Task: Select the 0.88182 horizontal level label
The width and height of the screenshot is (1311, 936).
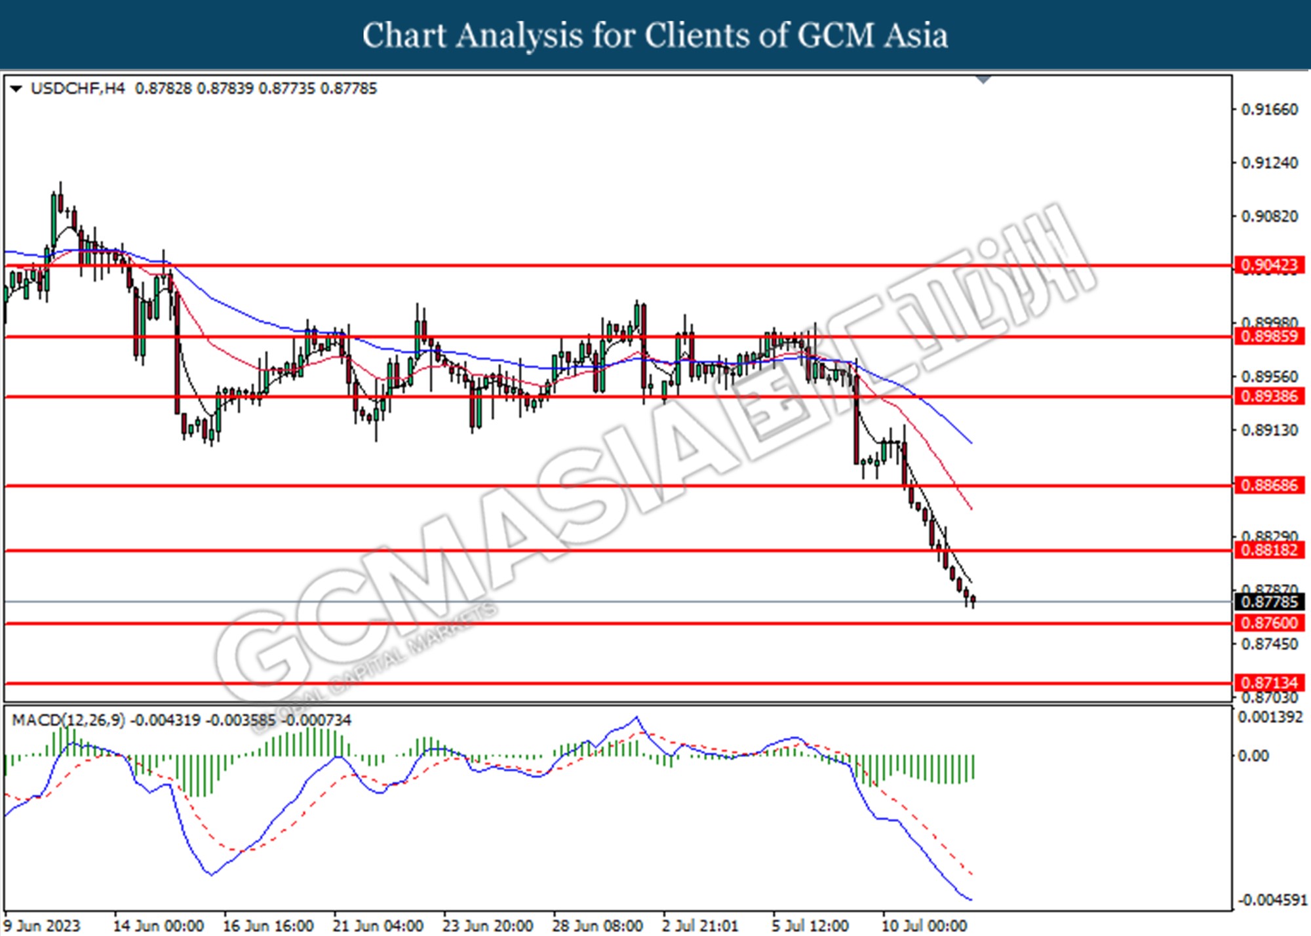Action: click(1270, 550)
